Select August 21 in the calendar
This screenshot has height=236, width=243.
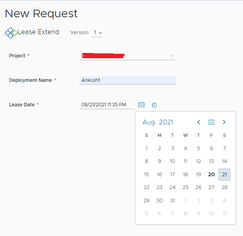point(225,175)
